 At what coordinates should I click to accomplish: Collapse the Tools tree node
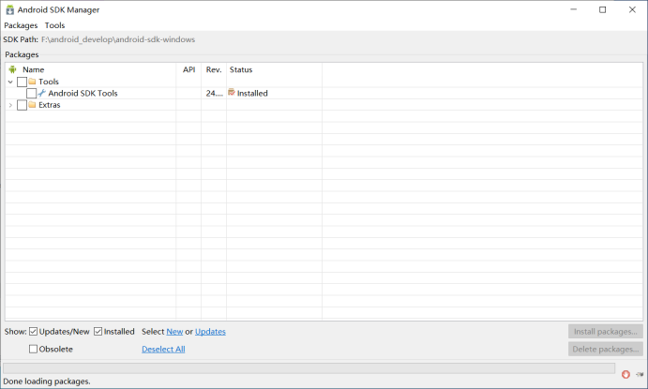tap(10, 82)
